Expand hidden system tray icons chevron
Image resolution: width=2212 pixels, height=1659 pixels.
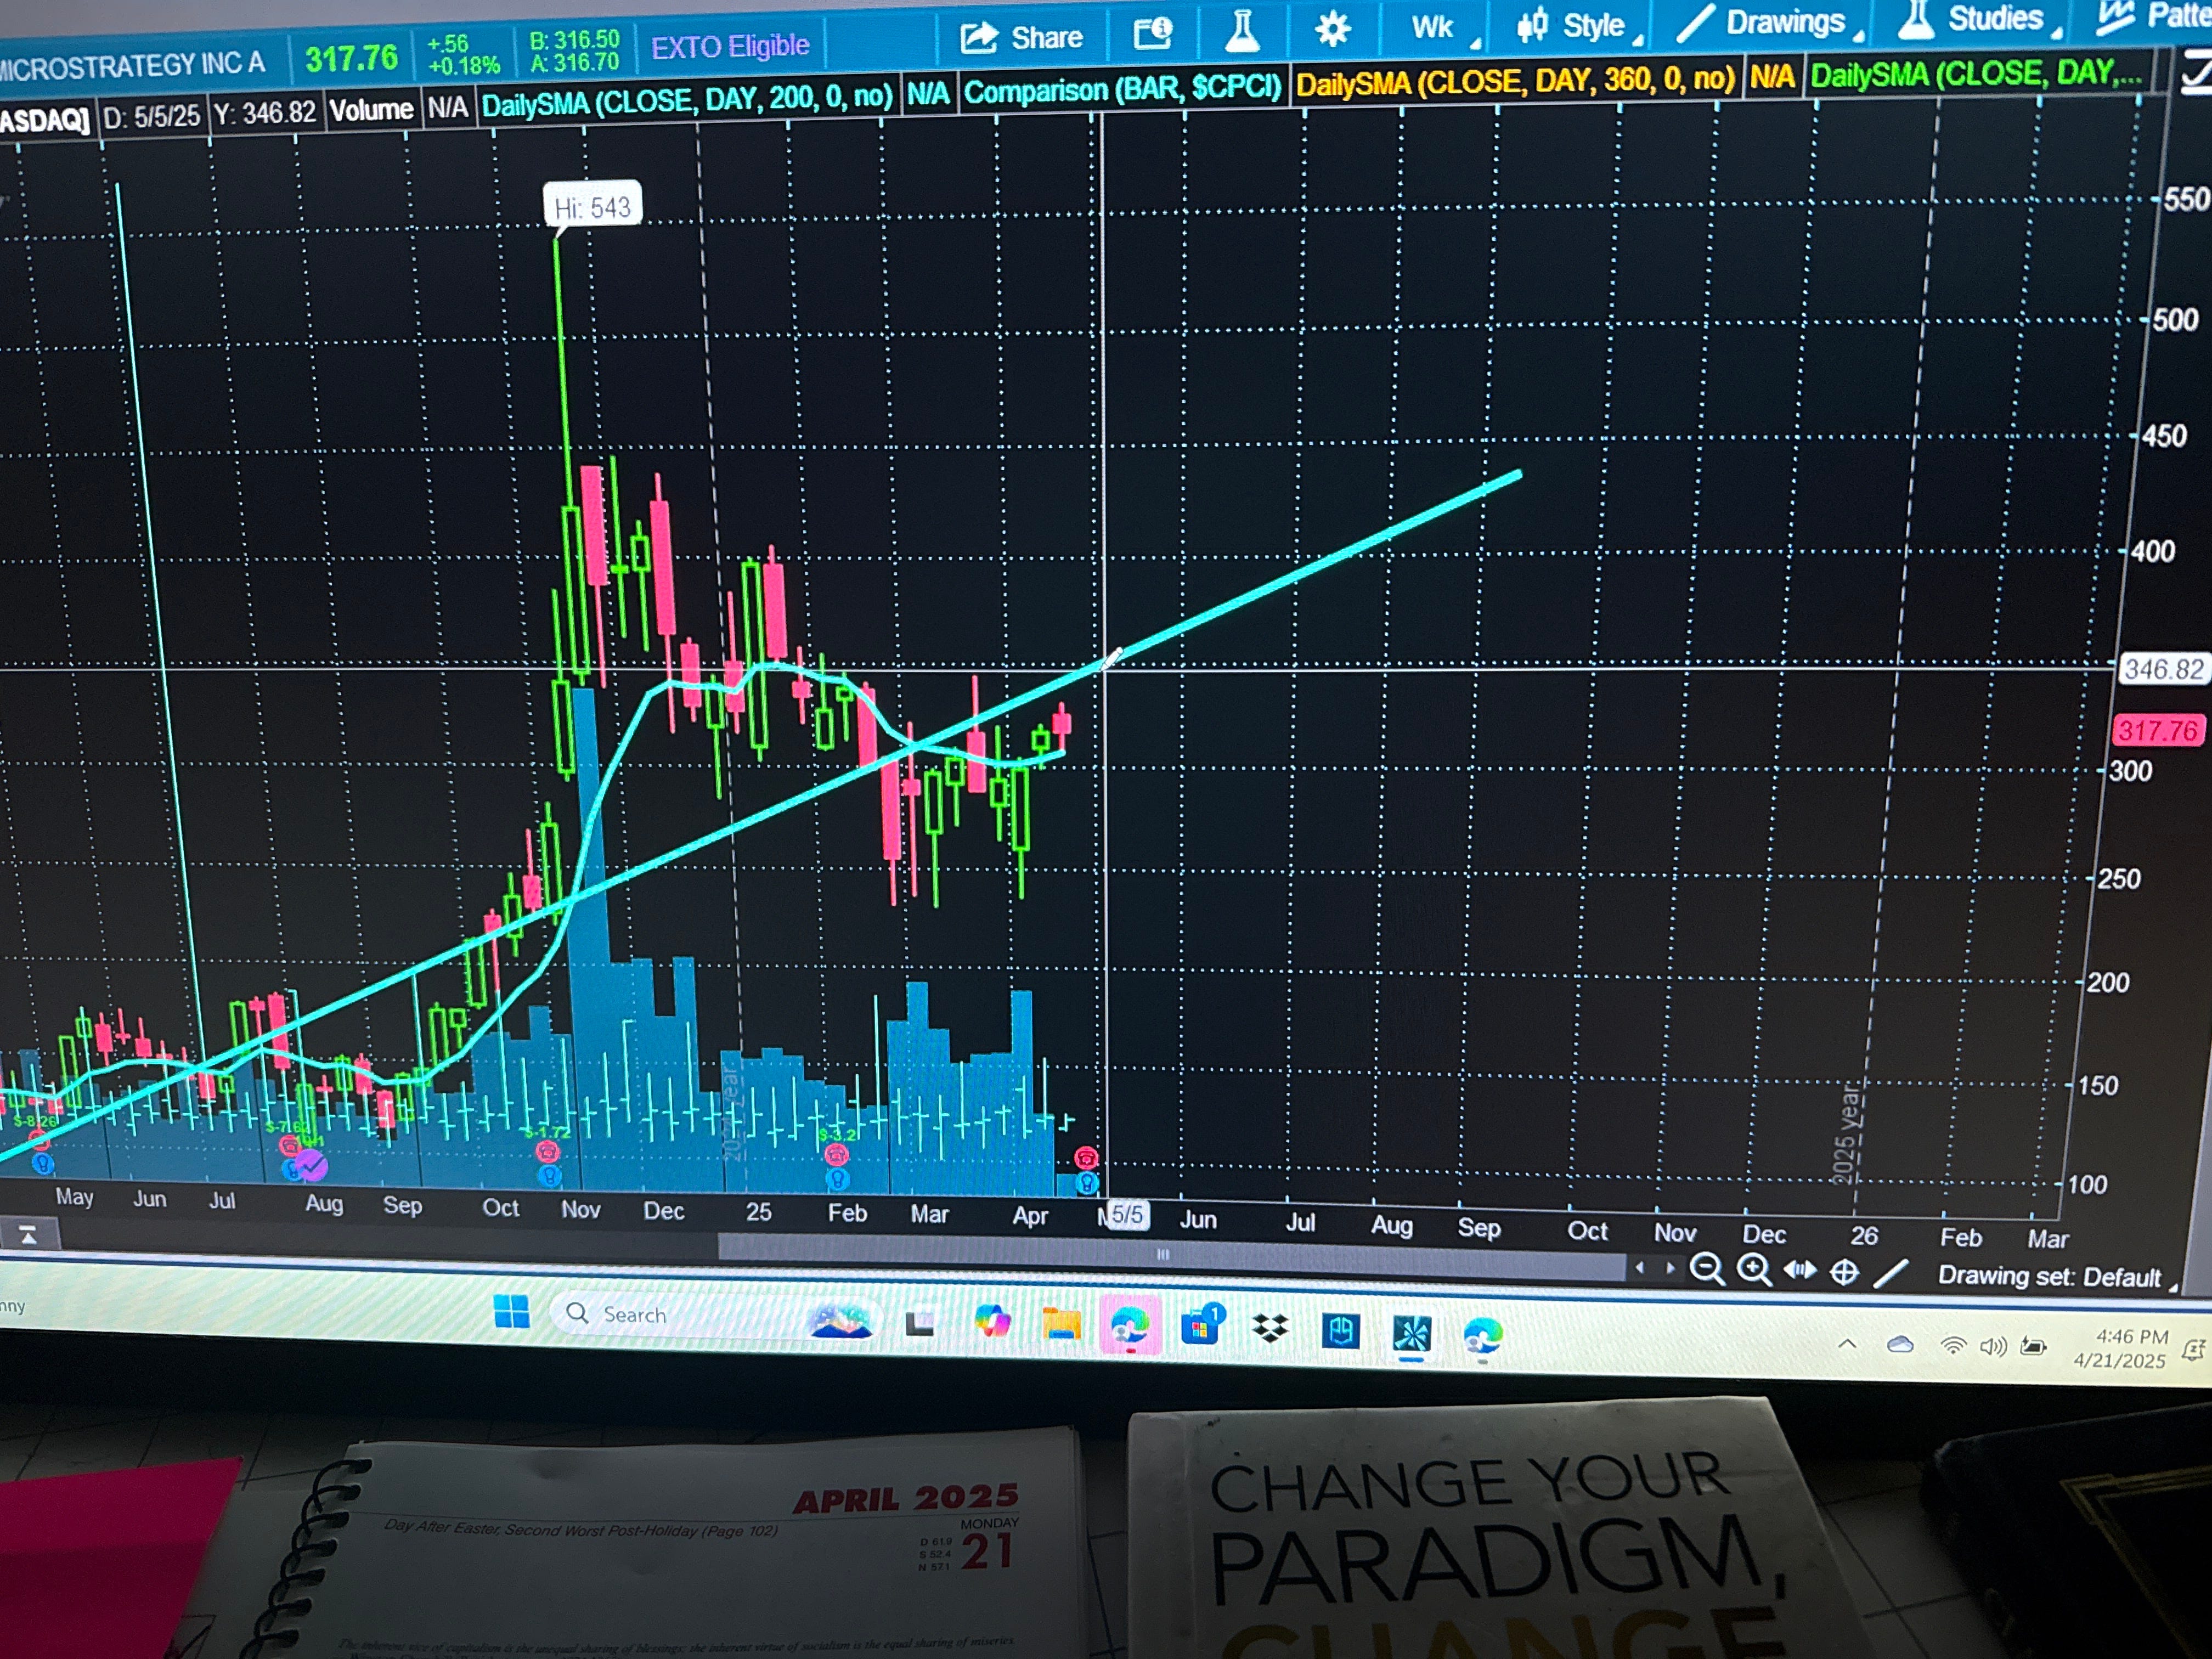pyautogui.click(x=1847, y=1345)
